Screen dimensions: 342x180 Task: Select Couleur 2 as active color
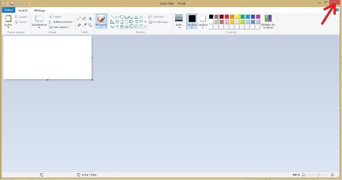[x=203, y=21]
